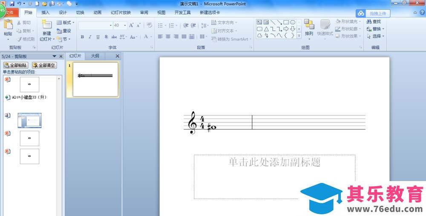Click the Increase Indent icon

coord(193,25)
